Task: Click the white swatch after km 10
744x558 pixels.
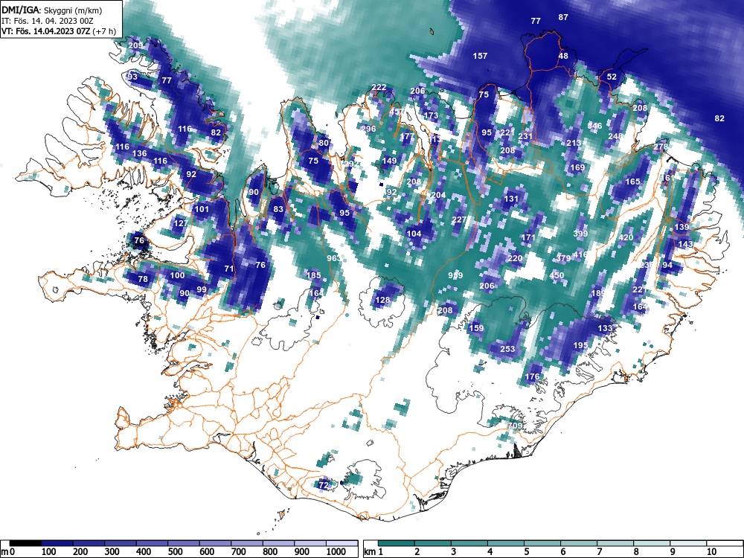Action: (x=725, y=543)
